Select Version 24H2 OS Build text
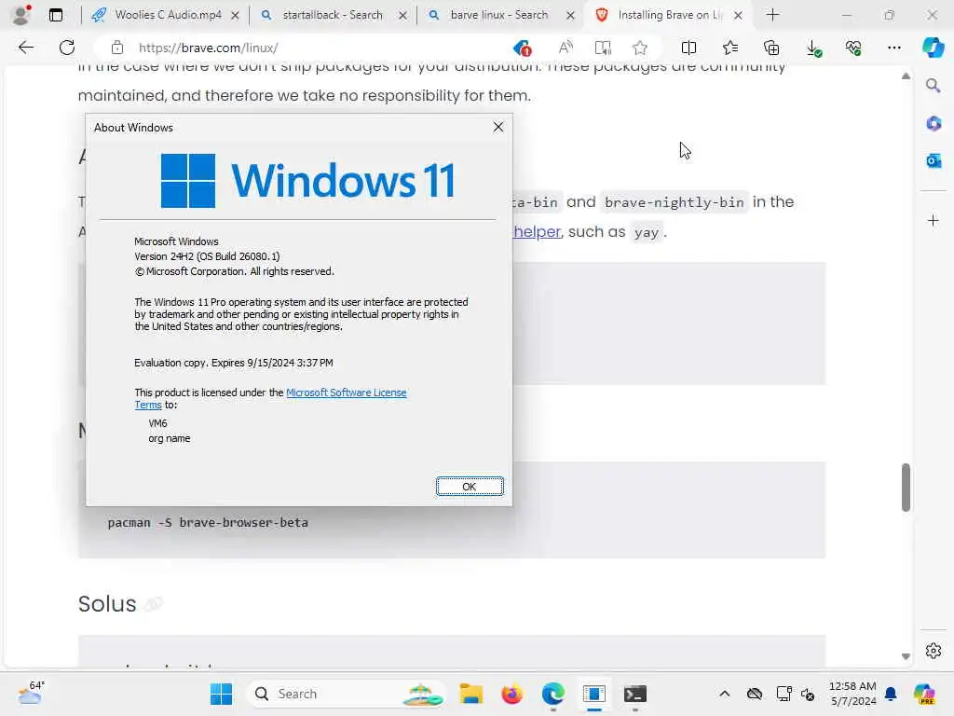This screenshot has width=954, height=716. (207, 256)
